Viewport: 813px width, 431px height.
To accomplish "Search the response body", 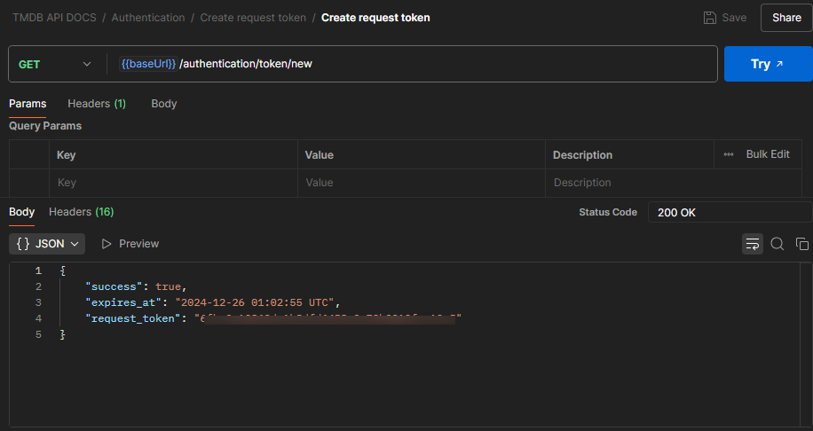I will [x=777, y=244].
